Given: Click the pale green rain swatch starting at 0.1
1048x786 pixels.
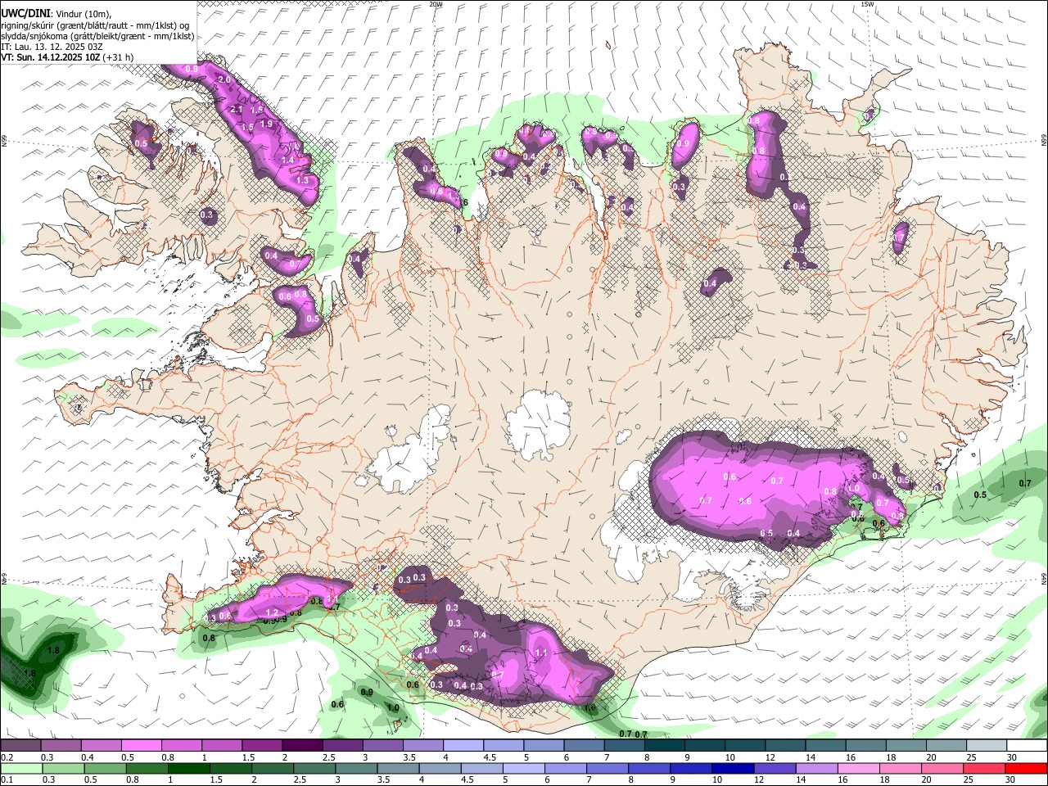Looking at the screenshot, I should click(21, 769).
